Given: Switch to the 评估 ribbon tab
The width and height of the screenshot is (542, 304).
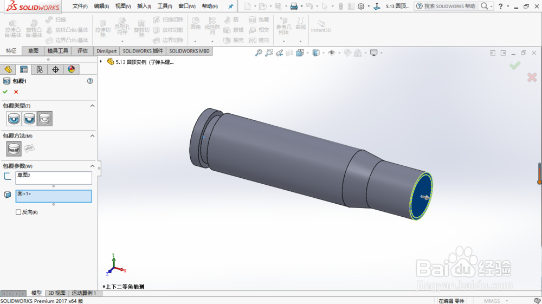Looking at the screenshot, I should 82,51.
